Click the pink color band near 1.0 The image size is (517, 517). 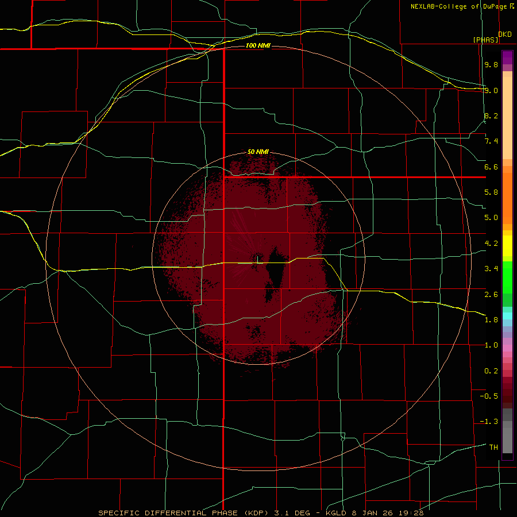507,348
